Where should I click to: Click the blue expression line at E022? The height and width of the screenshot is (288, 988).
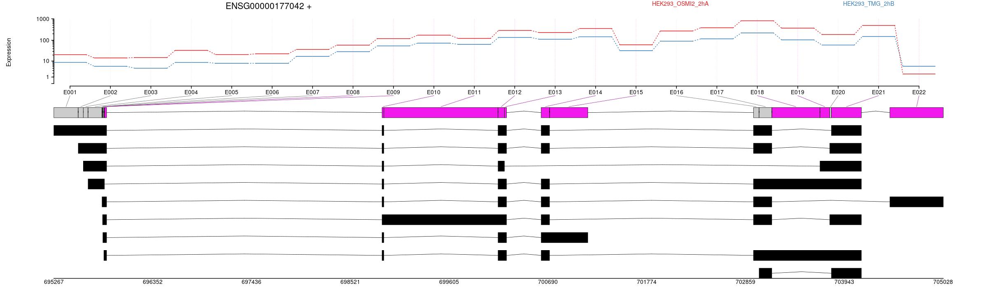(x=919, y=66)
